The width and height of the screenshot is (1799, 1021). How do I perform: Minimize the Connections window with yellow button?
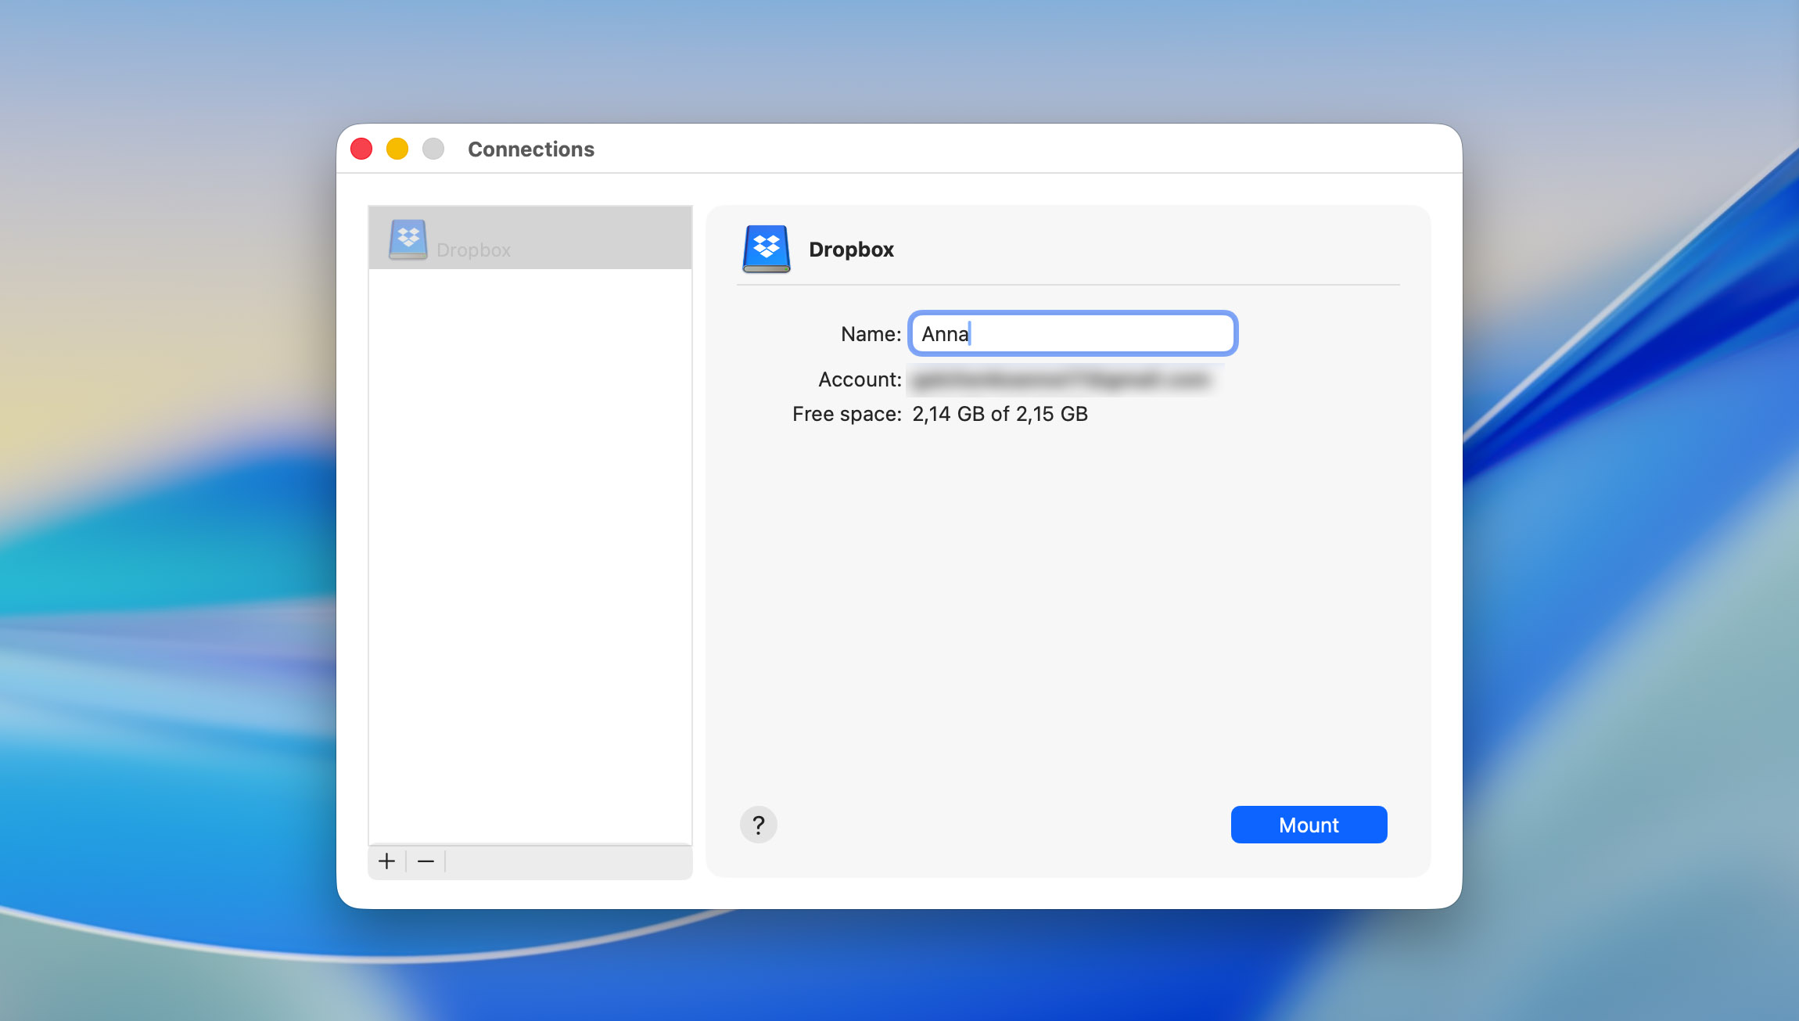[x=397, y=149]
